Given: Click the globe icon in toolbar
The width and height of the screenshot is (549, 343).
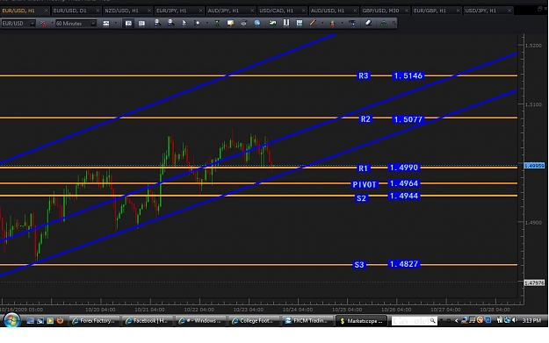Looking at the screenshot, I should 257,23.
